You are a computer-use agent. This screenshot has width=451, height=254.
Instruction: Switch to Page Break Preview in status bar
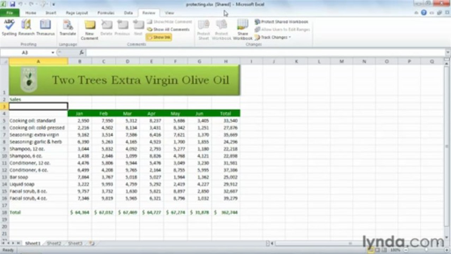(x=384, y=250)
